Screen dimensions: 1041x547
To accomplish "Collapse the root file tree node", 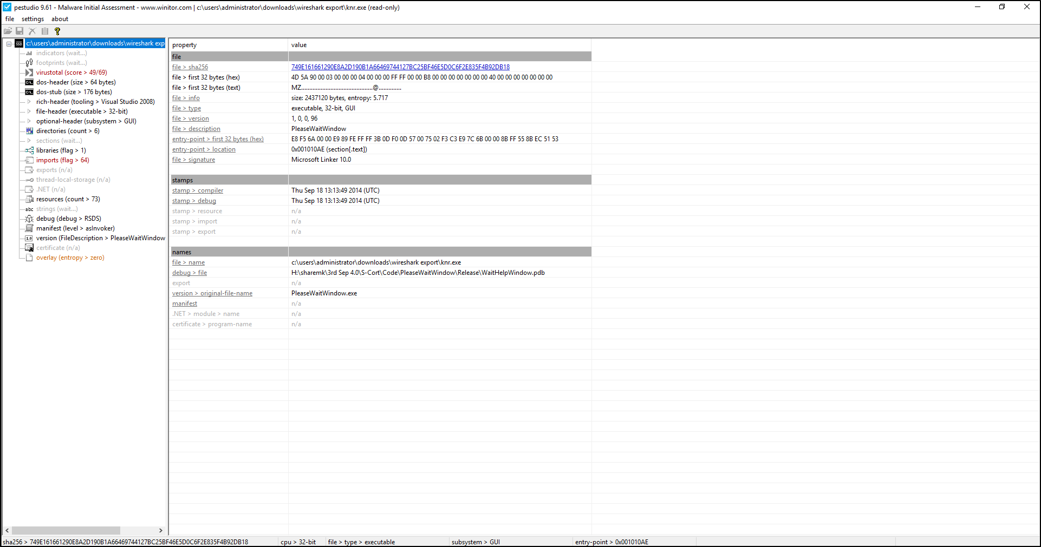I will 9,43.
